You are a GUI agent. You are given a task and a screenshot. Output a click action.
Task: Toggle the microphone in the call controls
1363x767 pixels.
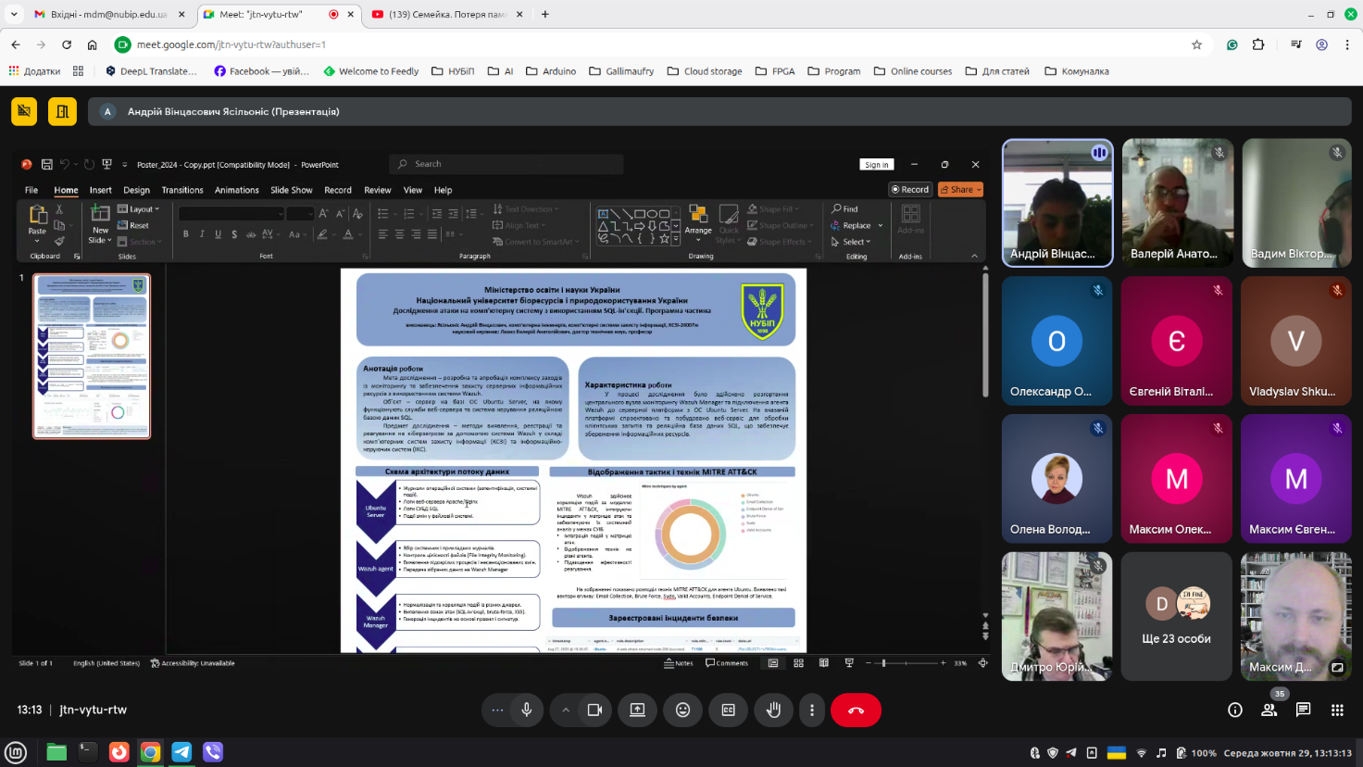point(526,710)
